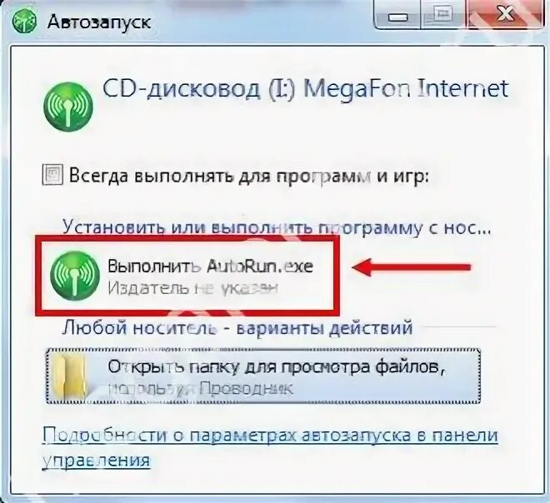The image size is (550, 503).
Task: Click the 'Любой носитель - варианты действий' header
Action: pyautogui.click(x=237, y=328)
